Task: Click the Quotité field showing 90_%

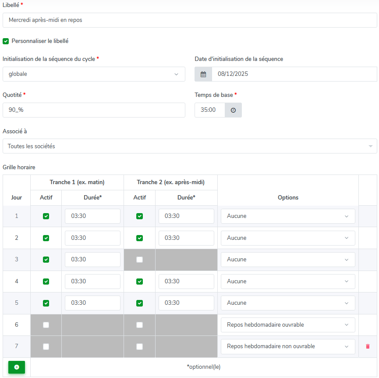Action: point(94,110)
